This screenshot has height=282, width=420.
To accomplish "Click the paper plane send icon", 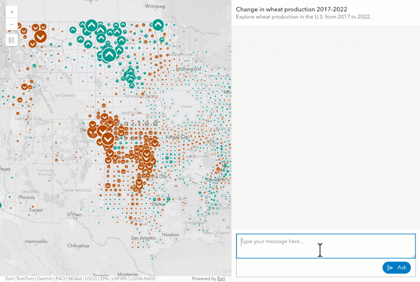I will click(390, 268).
